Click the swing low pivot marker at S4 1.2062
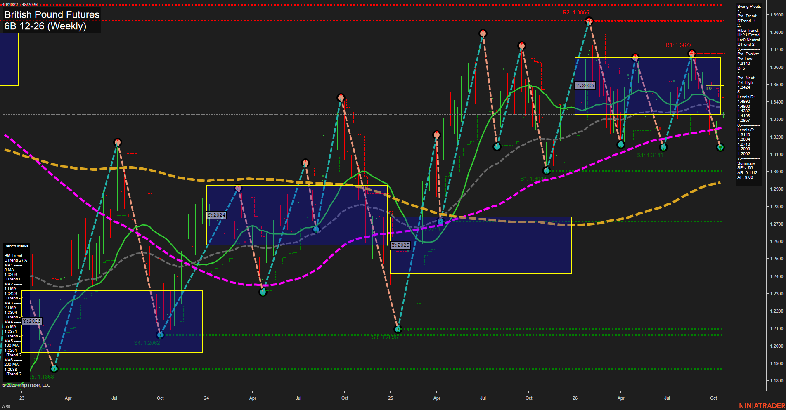 161,335
